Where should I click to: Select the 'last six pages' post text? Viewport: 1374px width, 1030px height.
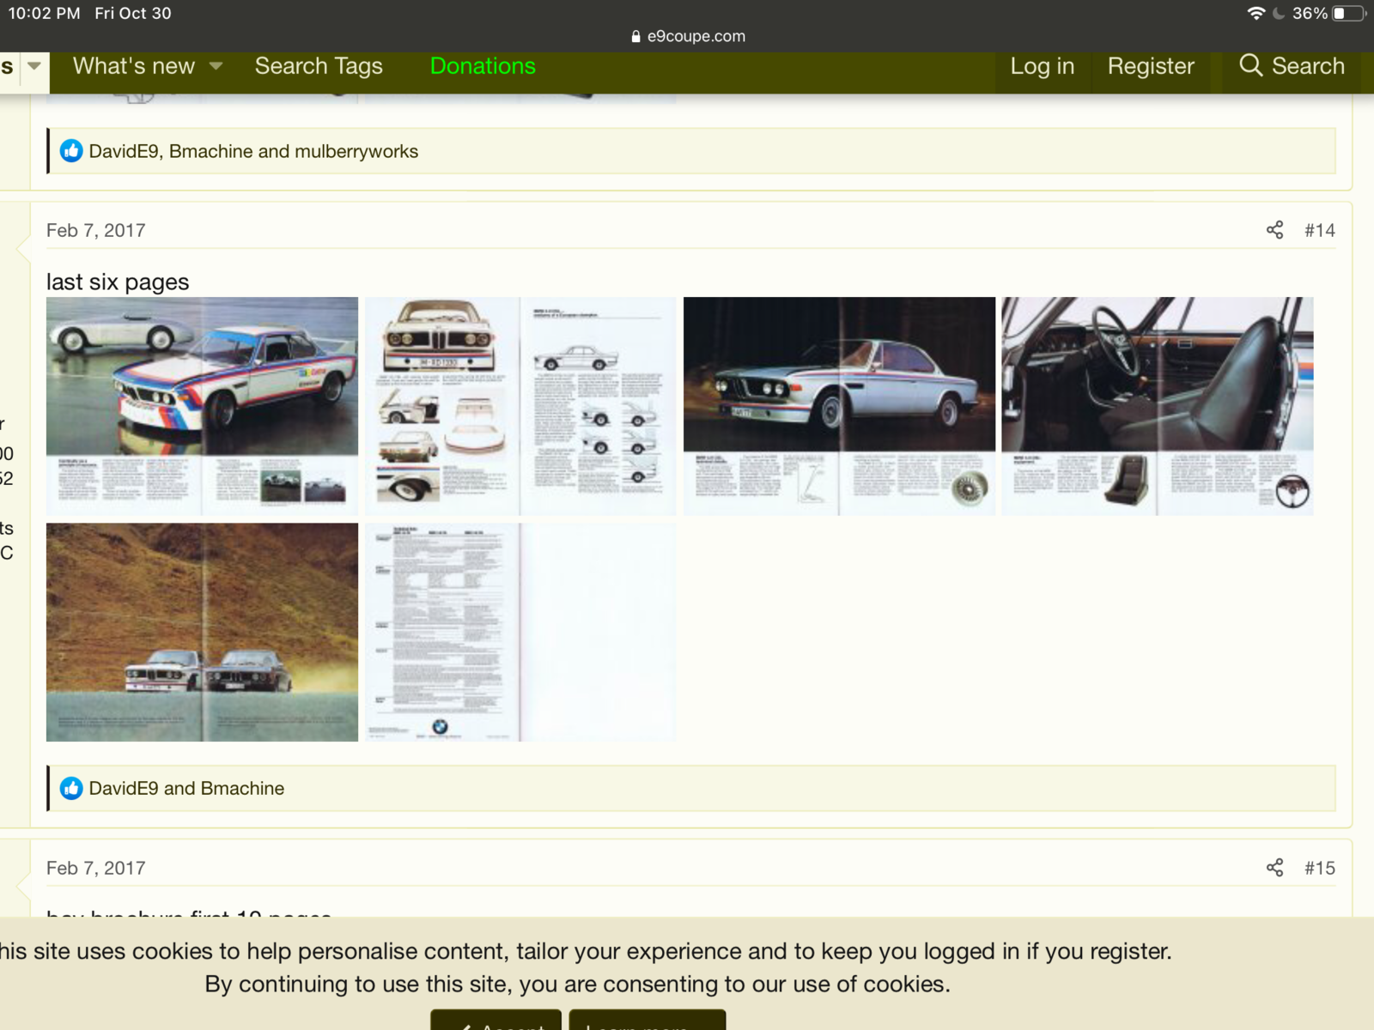118,282
